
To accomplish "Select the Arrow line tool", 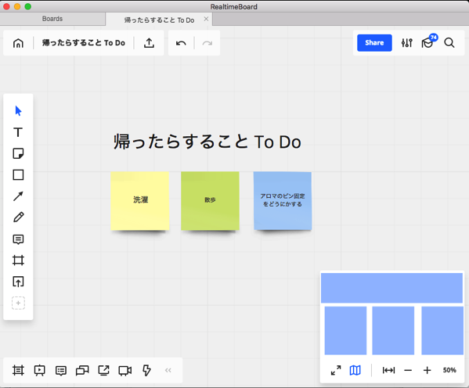I will pos(18,196).
